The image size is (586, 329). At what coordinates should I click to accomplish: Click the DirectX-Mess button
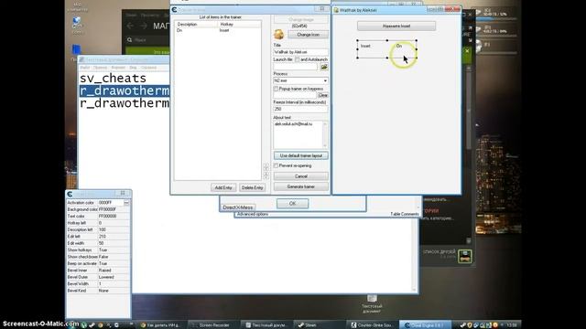(x=238, y=207)
